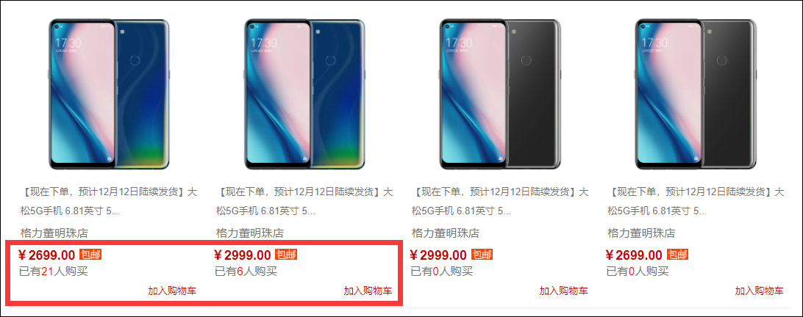Click 包邮 badge beside fourth price
803x317 pixels.
coord(677,254)
